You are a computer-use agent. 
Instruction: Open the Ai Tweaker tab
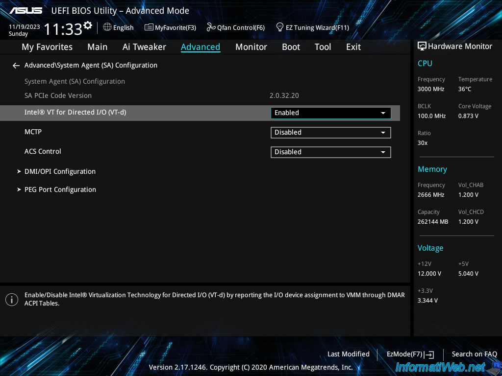pos(144,47)
